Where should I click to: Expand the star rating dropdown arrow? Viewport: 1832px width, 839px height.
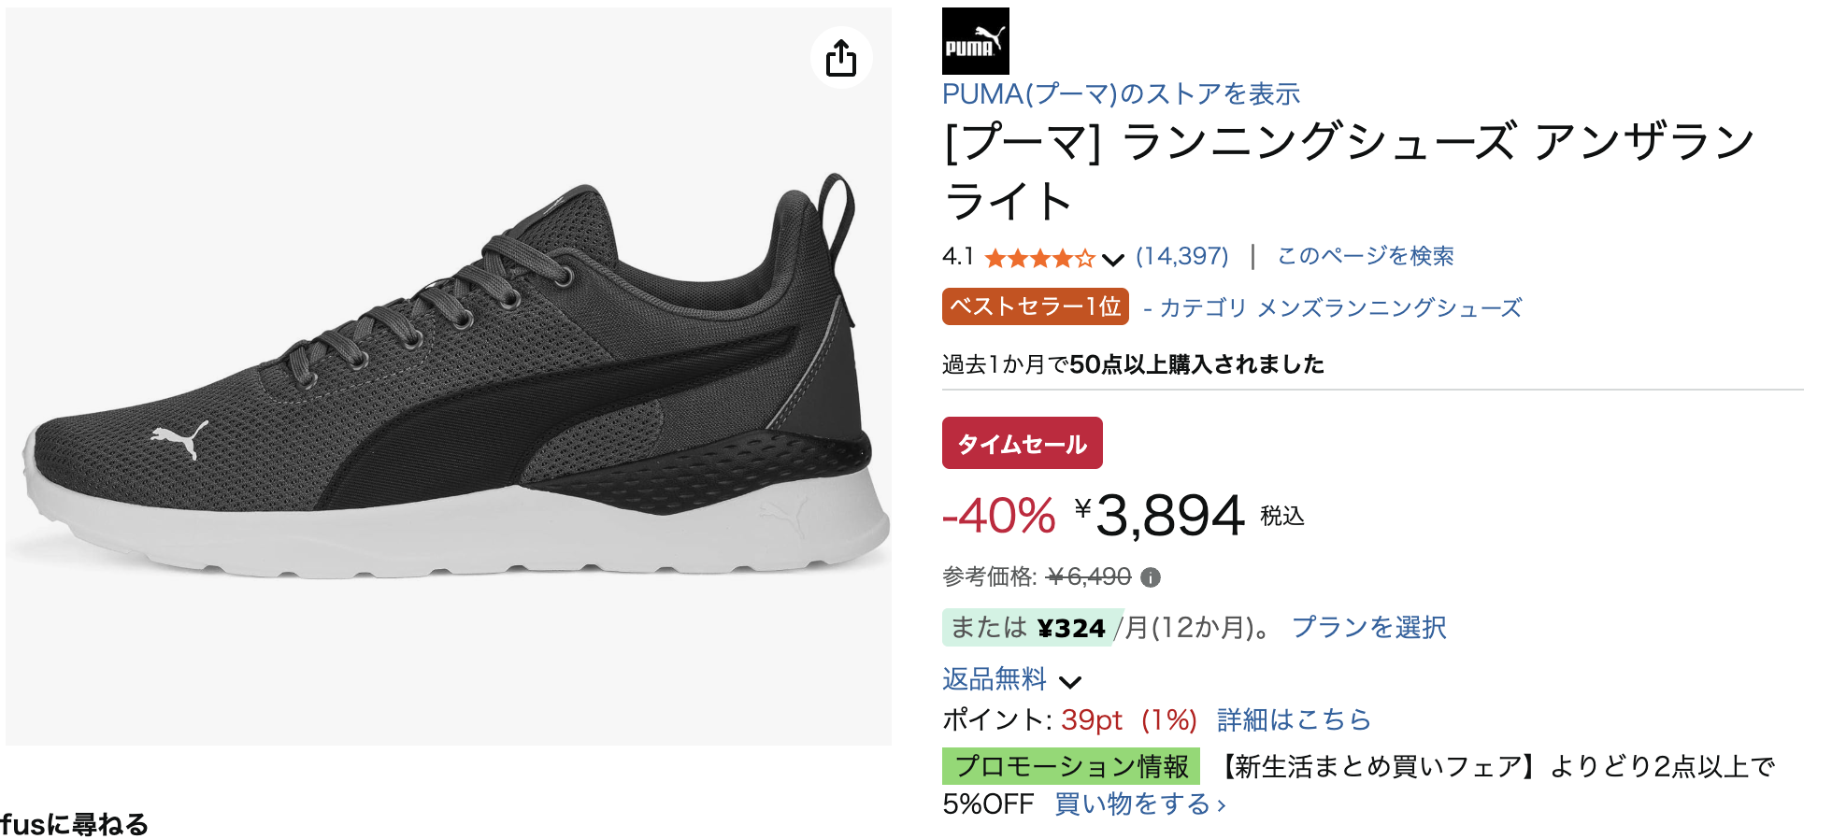1112,259
